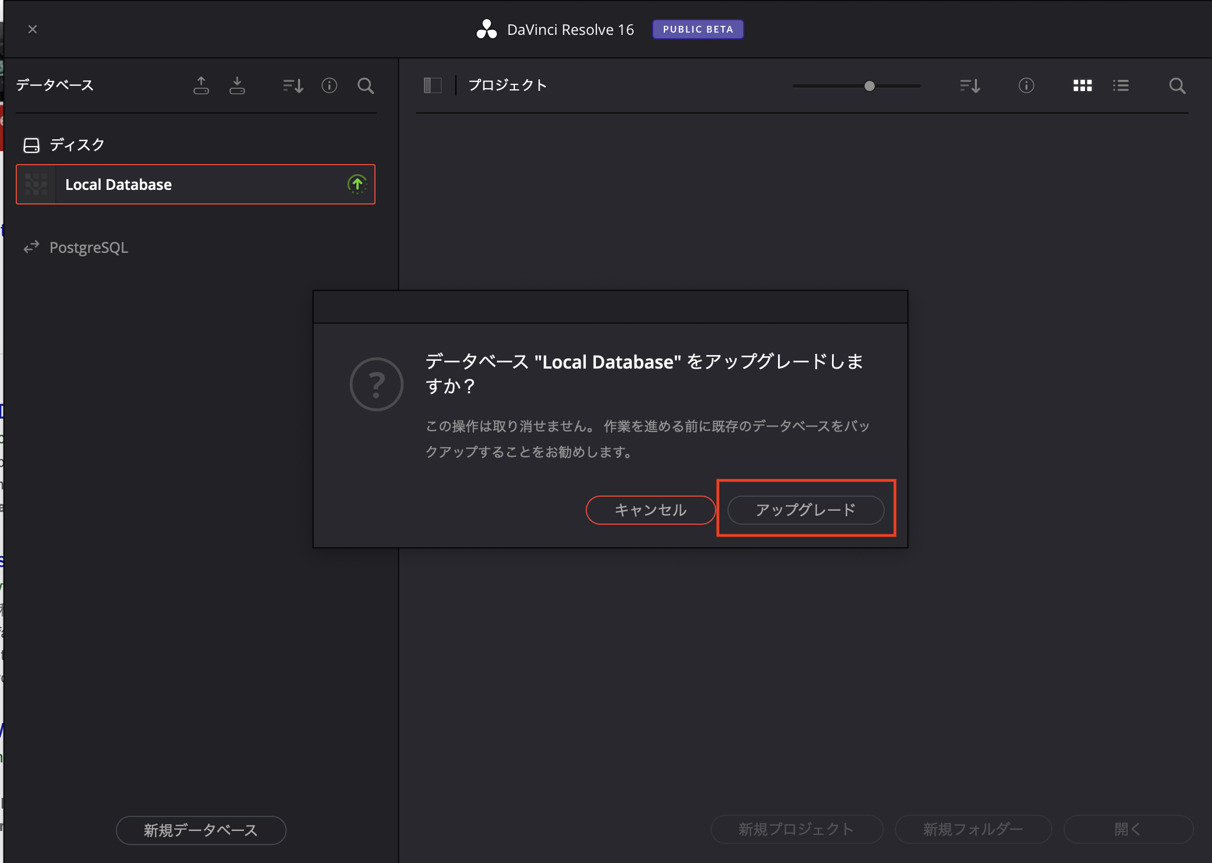Click the database backup upload icon

pos(201,85)
